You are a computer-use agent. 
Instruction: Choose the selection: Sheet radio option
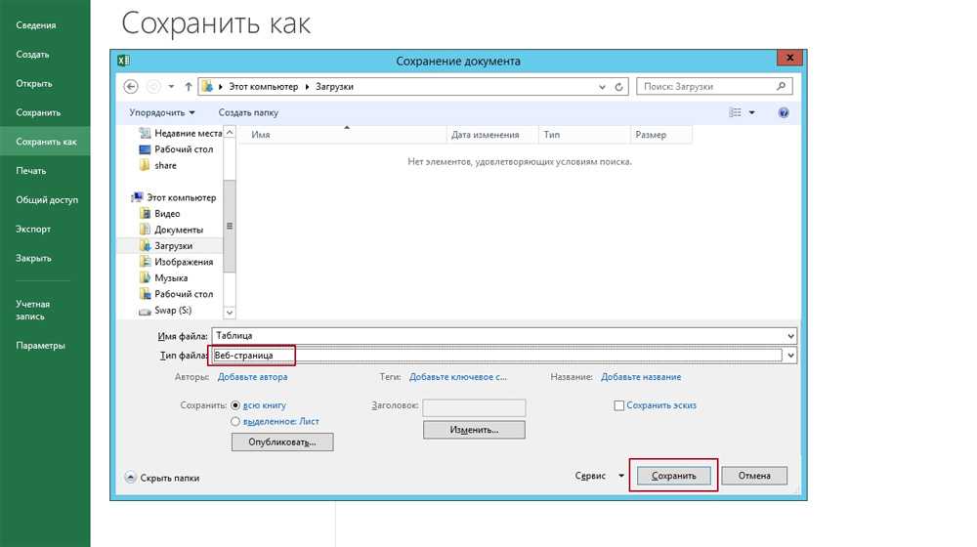coord(235,421)
